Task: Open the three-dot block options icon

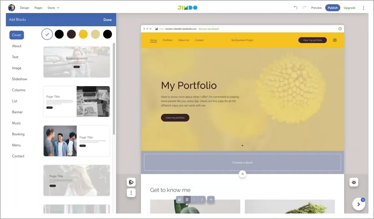Action: 131,192
